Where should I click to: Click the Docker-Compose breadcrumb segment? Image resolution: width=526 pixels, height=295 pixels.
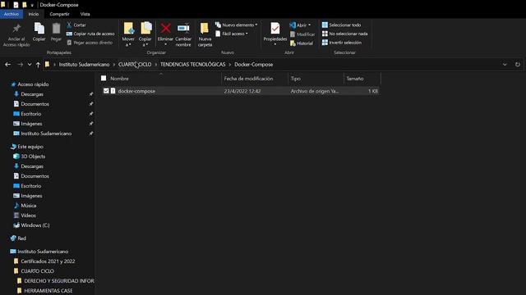click(x=254, y=65)
